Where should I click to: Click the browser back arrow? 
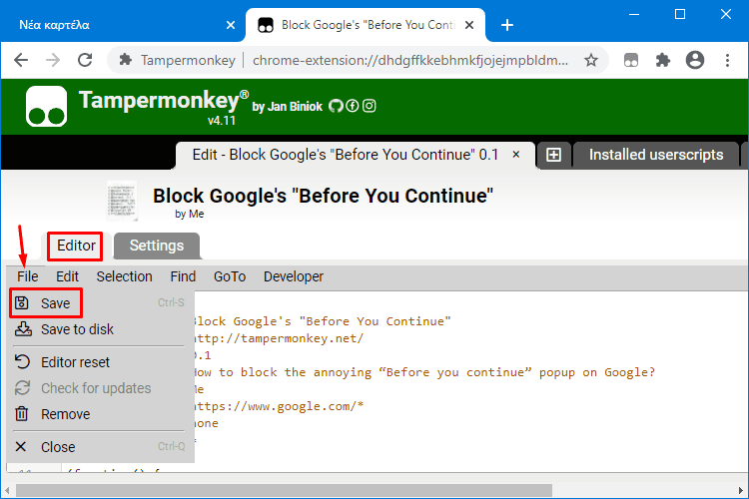(x=21, y=60)
